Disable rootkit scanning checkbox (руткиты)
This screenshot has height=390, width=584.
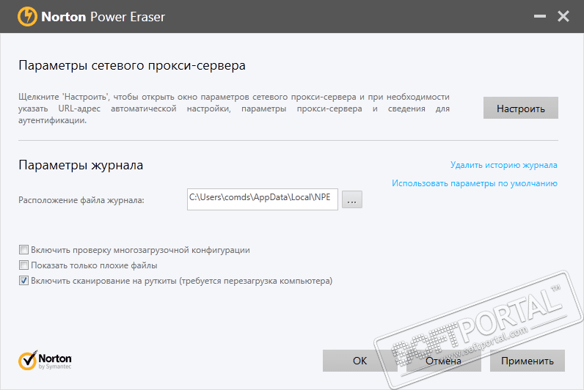click(23, 281)
